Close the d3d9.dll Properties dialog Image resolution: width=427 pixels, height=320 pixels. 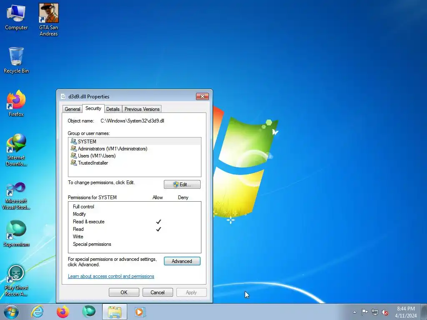[x=202, y=96]
